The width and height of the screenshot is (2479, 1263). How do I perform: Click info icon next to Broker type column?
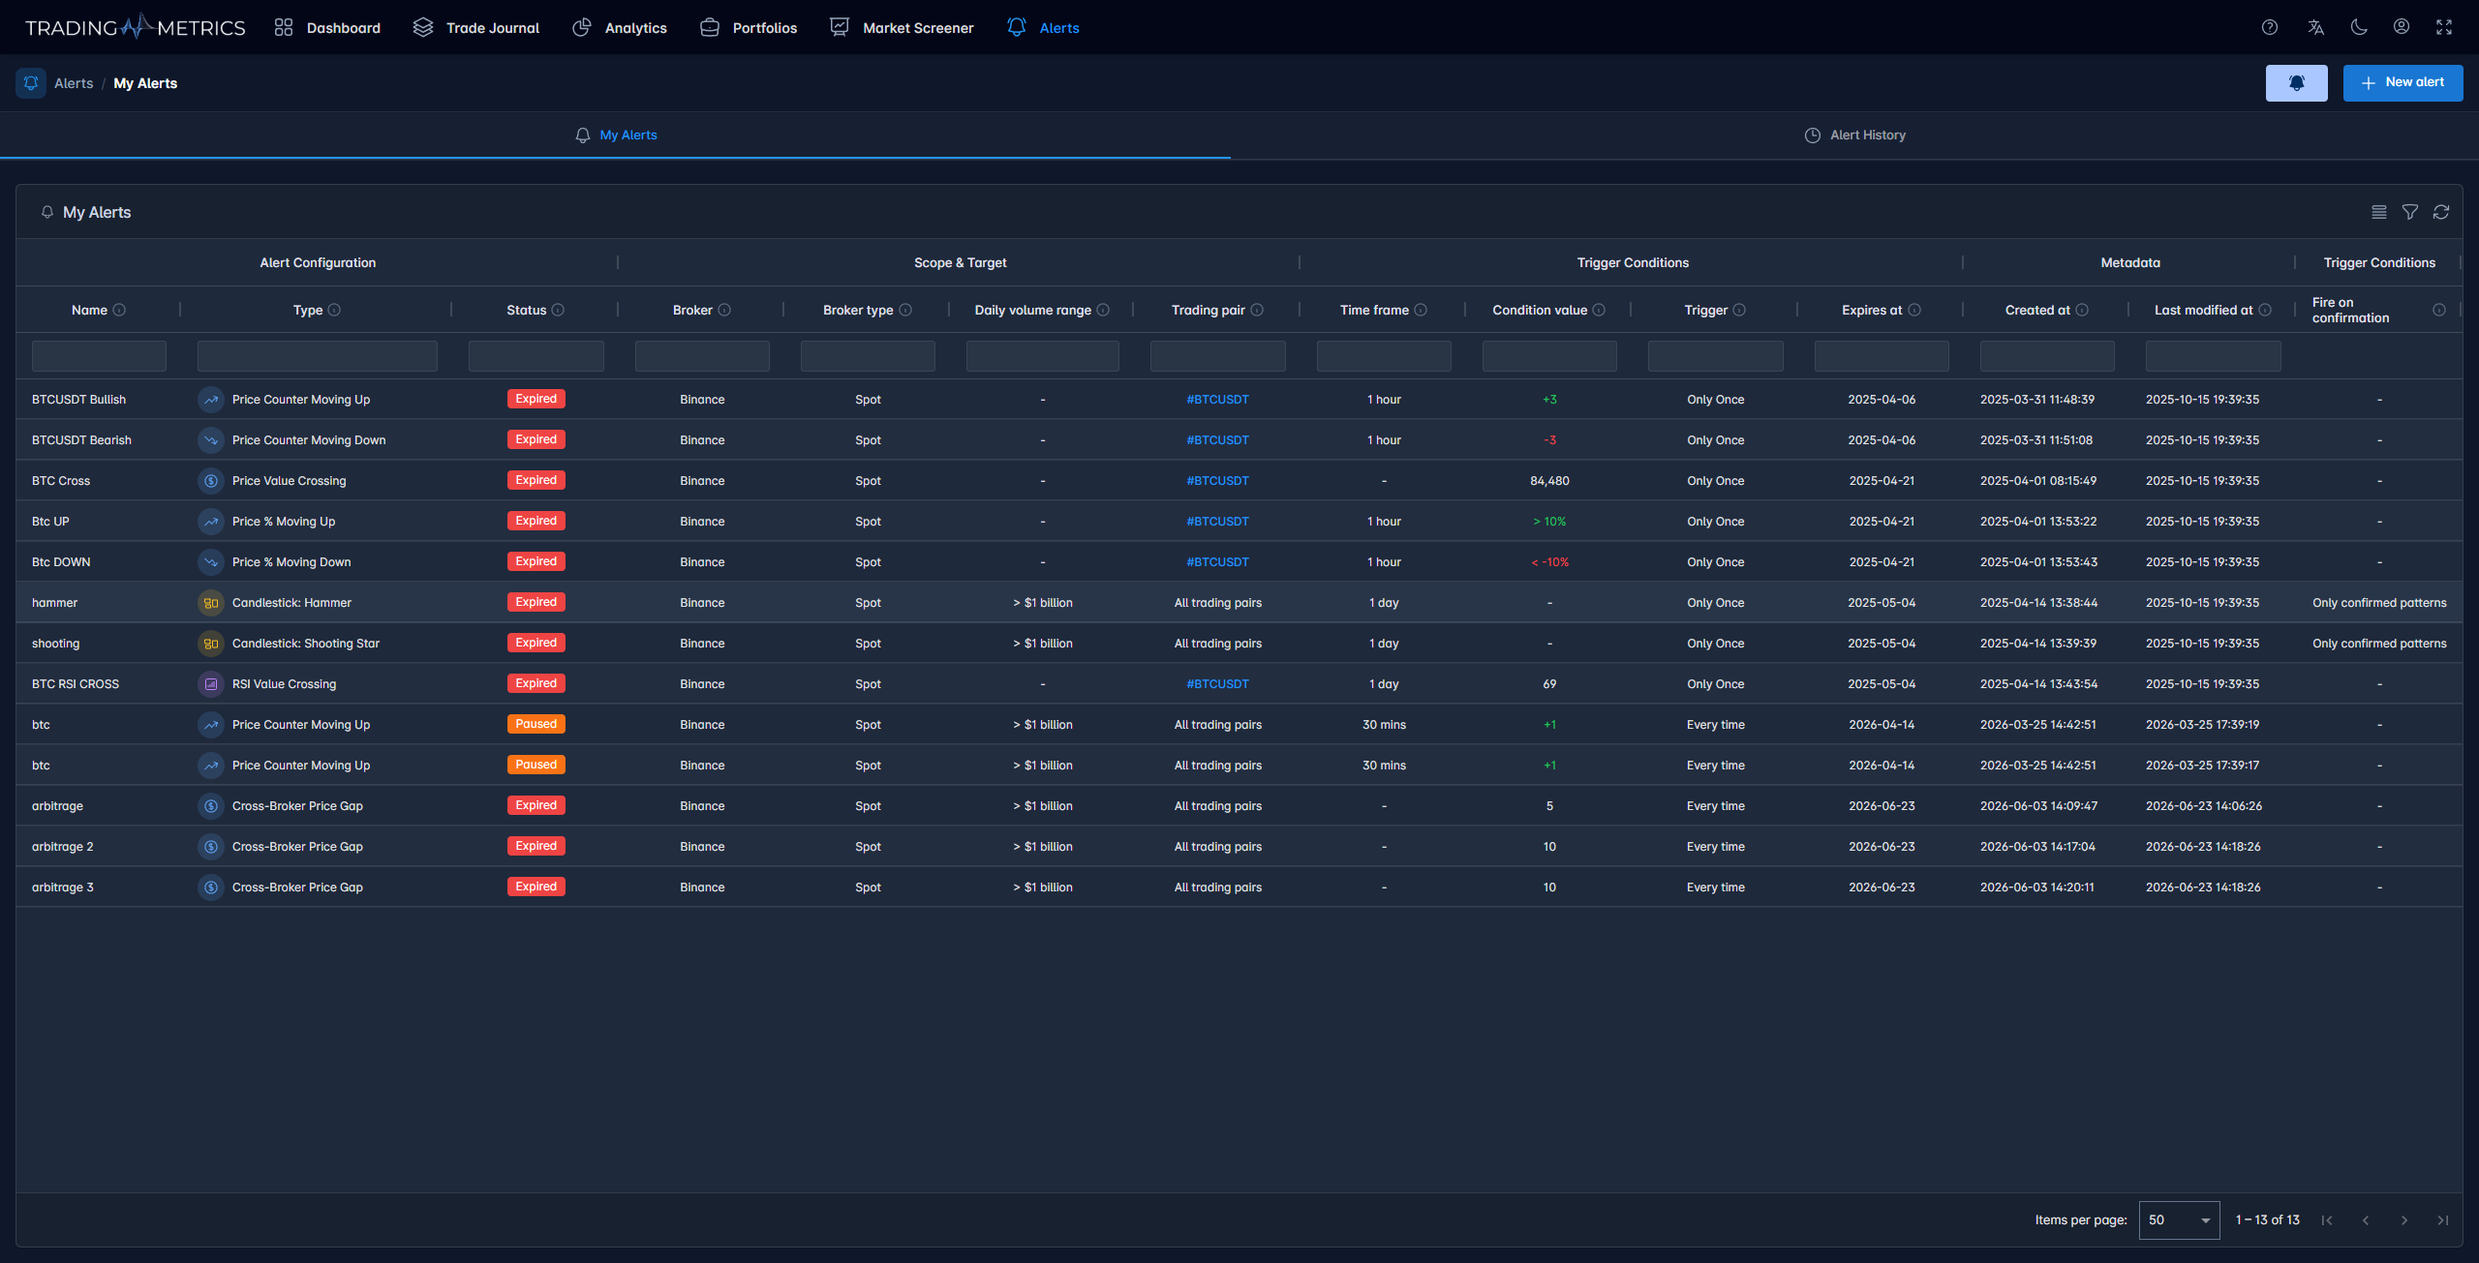tap(905, 310)
